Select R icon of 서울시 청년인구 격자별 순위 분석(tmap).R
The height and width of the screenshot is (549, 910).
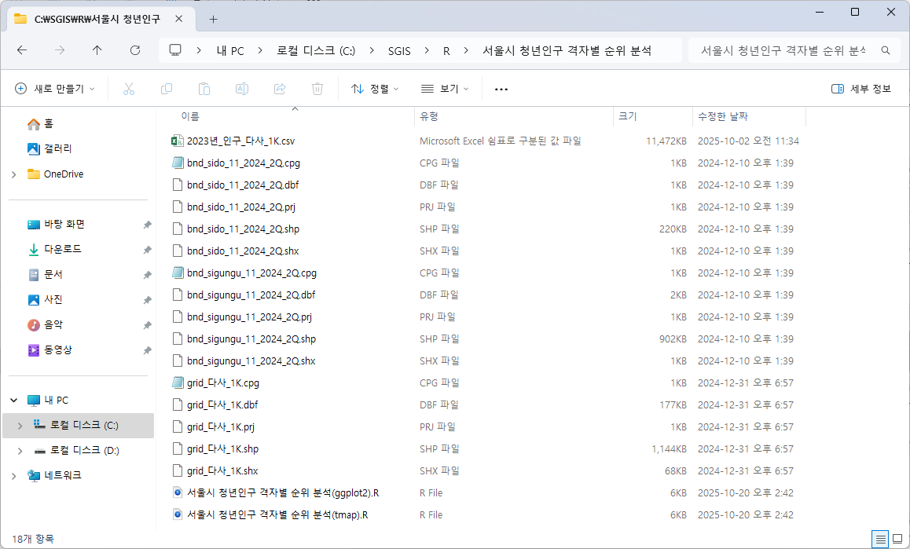(178, 514)
